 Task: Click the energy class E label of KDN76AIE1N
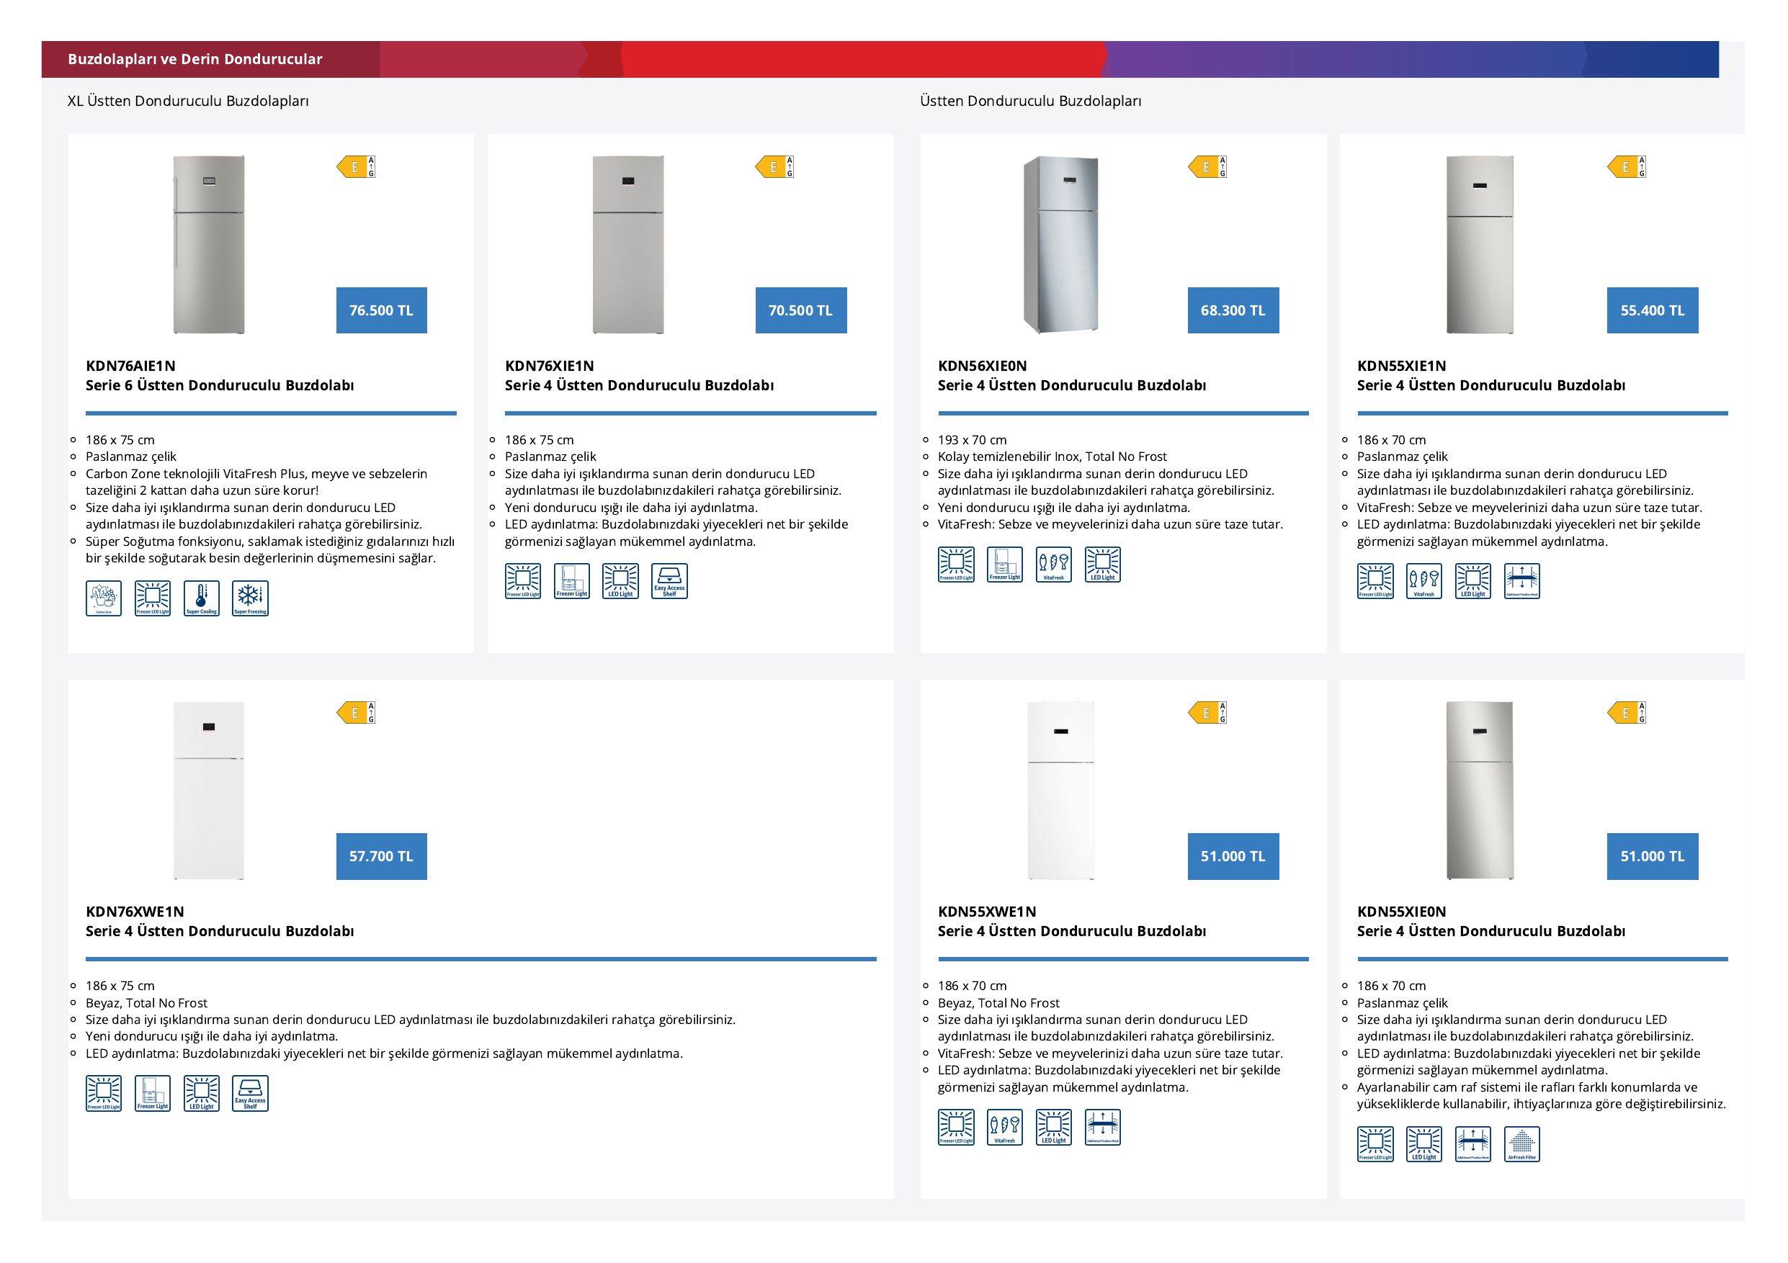point(356,166)
